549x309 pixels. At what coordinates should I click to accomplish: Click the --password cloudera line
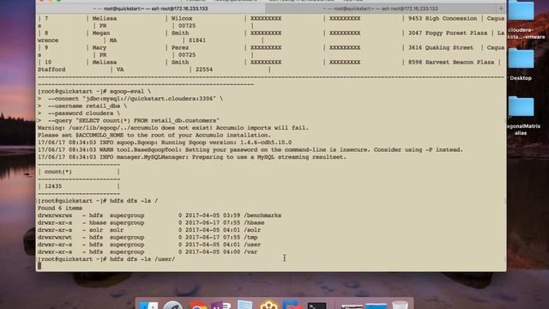(79, 113)
